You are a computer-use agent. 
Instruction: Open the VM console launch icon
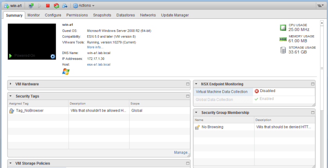pos(31,5)
